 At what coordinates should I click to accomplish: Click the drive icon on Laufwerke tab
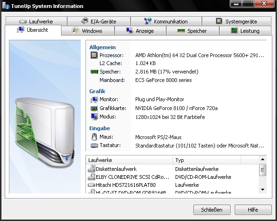pos(23,22)
